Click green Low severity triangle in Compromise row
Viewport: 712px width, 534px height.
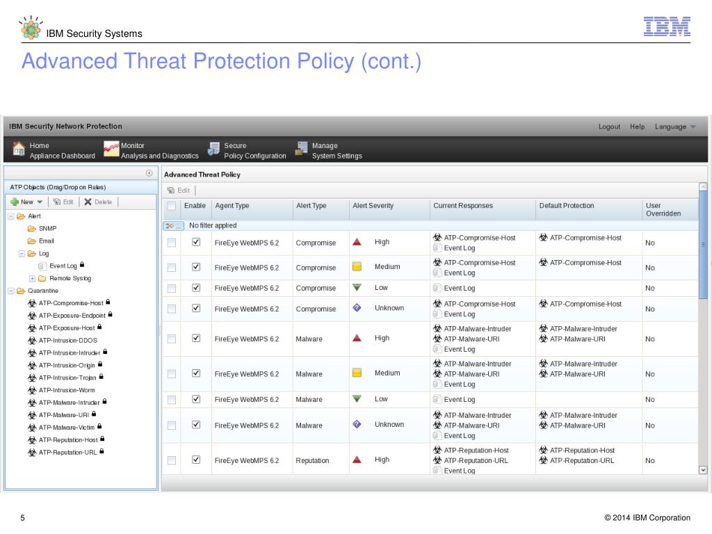click(357, 287)
